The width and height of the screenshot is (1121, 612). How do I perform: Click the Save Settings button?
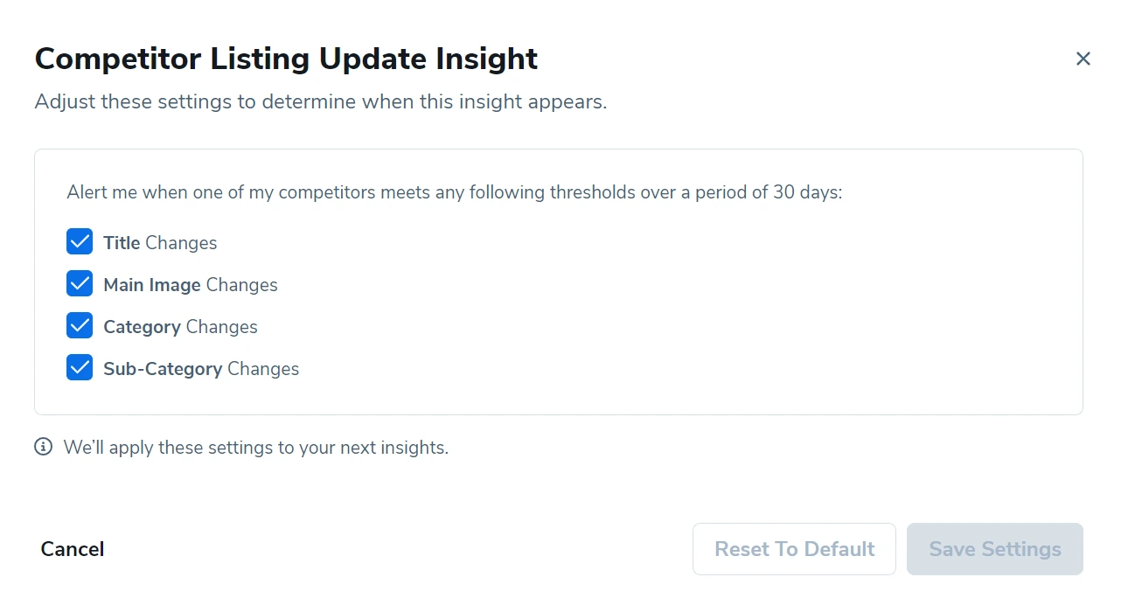pos(994,549)
